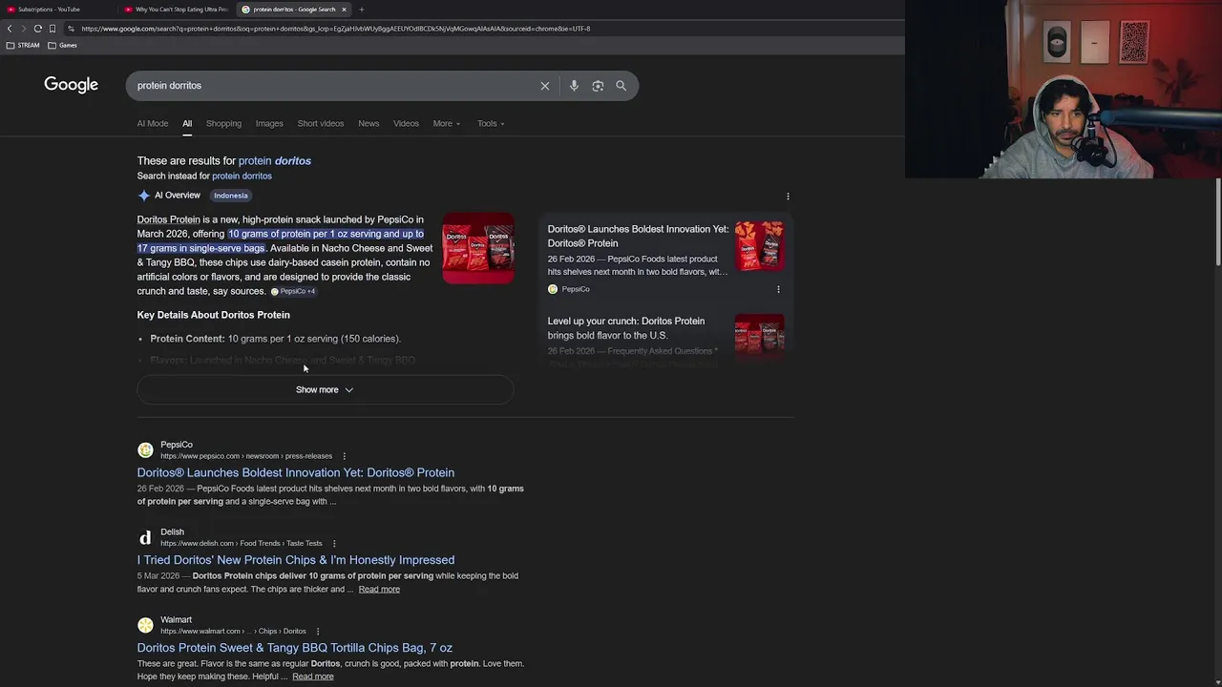This screenshot has width=1222, height=687.
Task: Switch to the News results tab
Action: coord(369,123)
